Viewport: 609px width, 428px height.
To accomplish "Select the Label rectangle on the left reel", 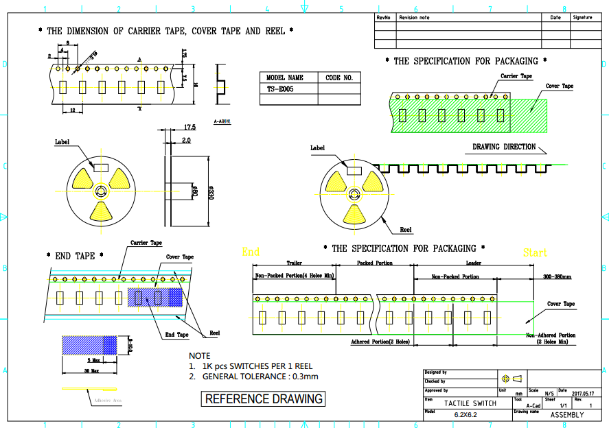I will click(101, 166).
